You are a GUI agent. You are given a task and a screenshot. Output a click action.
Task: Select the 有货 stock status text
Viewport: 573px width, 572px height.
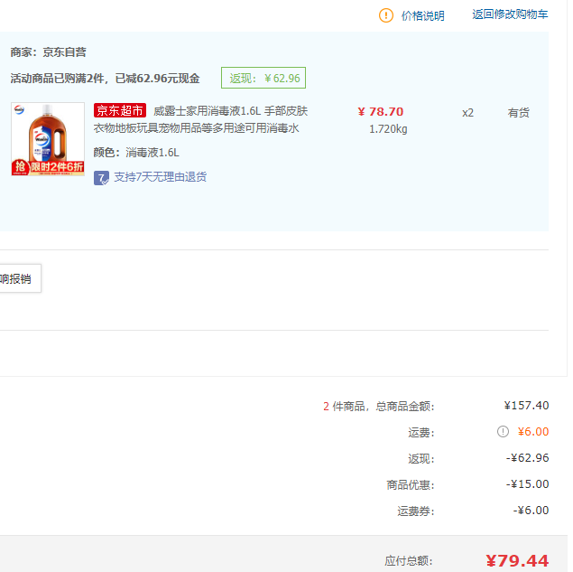pyautogui.click(x=518, y=113)
